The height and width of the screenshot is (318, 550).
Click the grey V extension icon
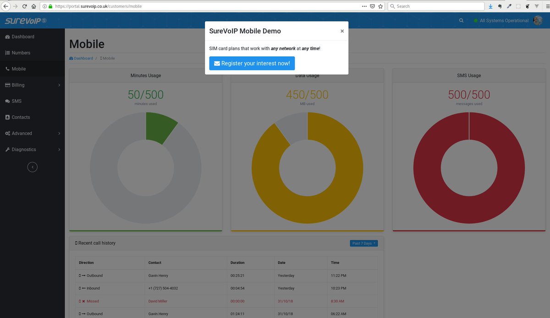[x=536, y=6]
